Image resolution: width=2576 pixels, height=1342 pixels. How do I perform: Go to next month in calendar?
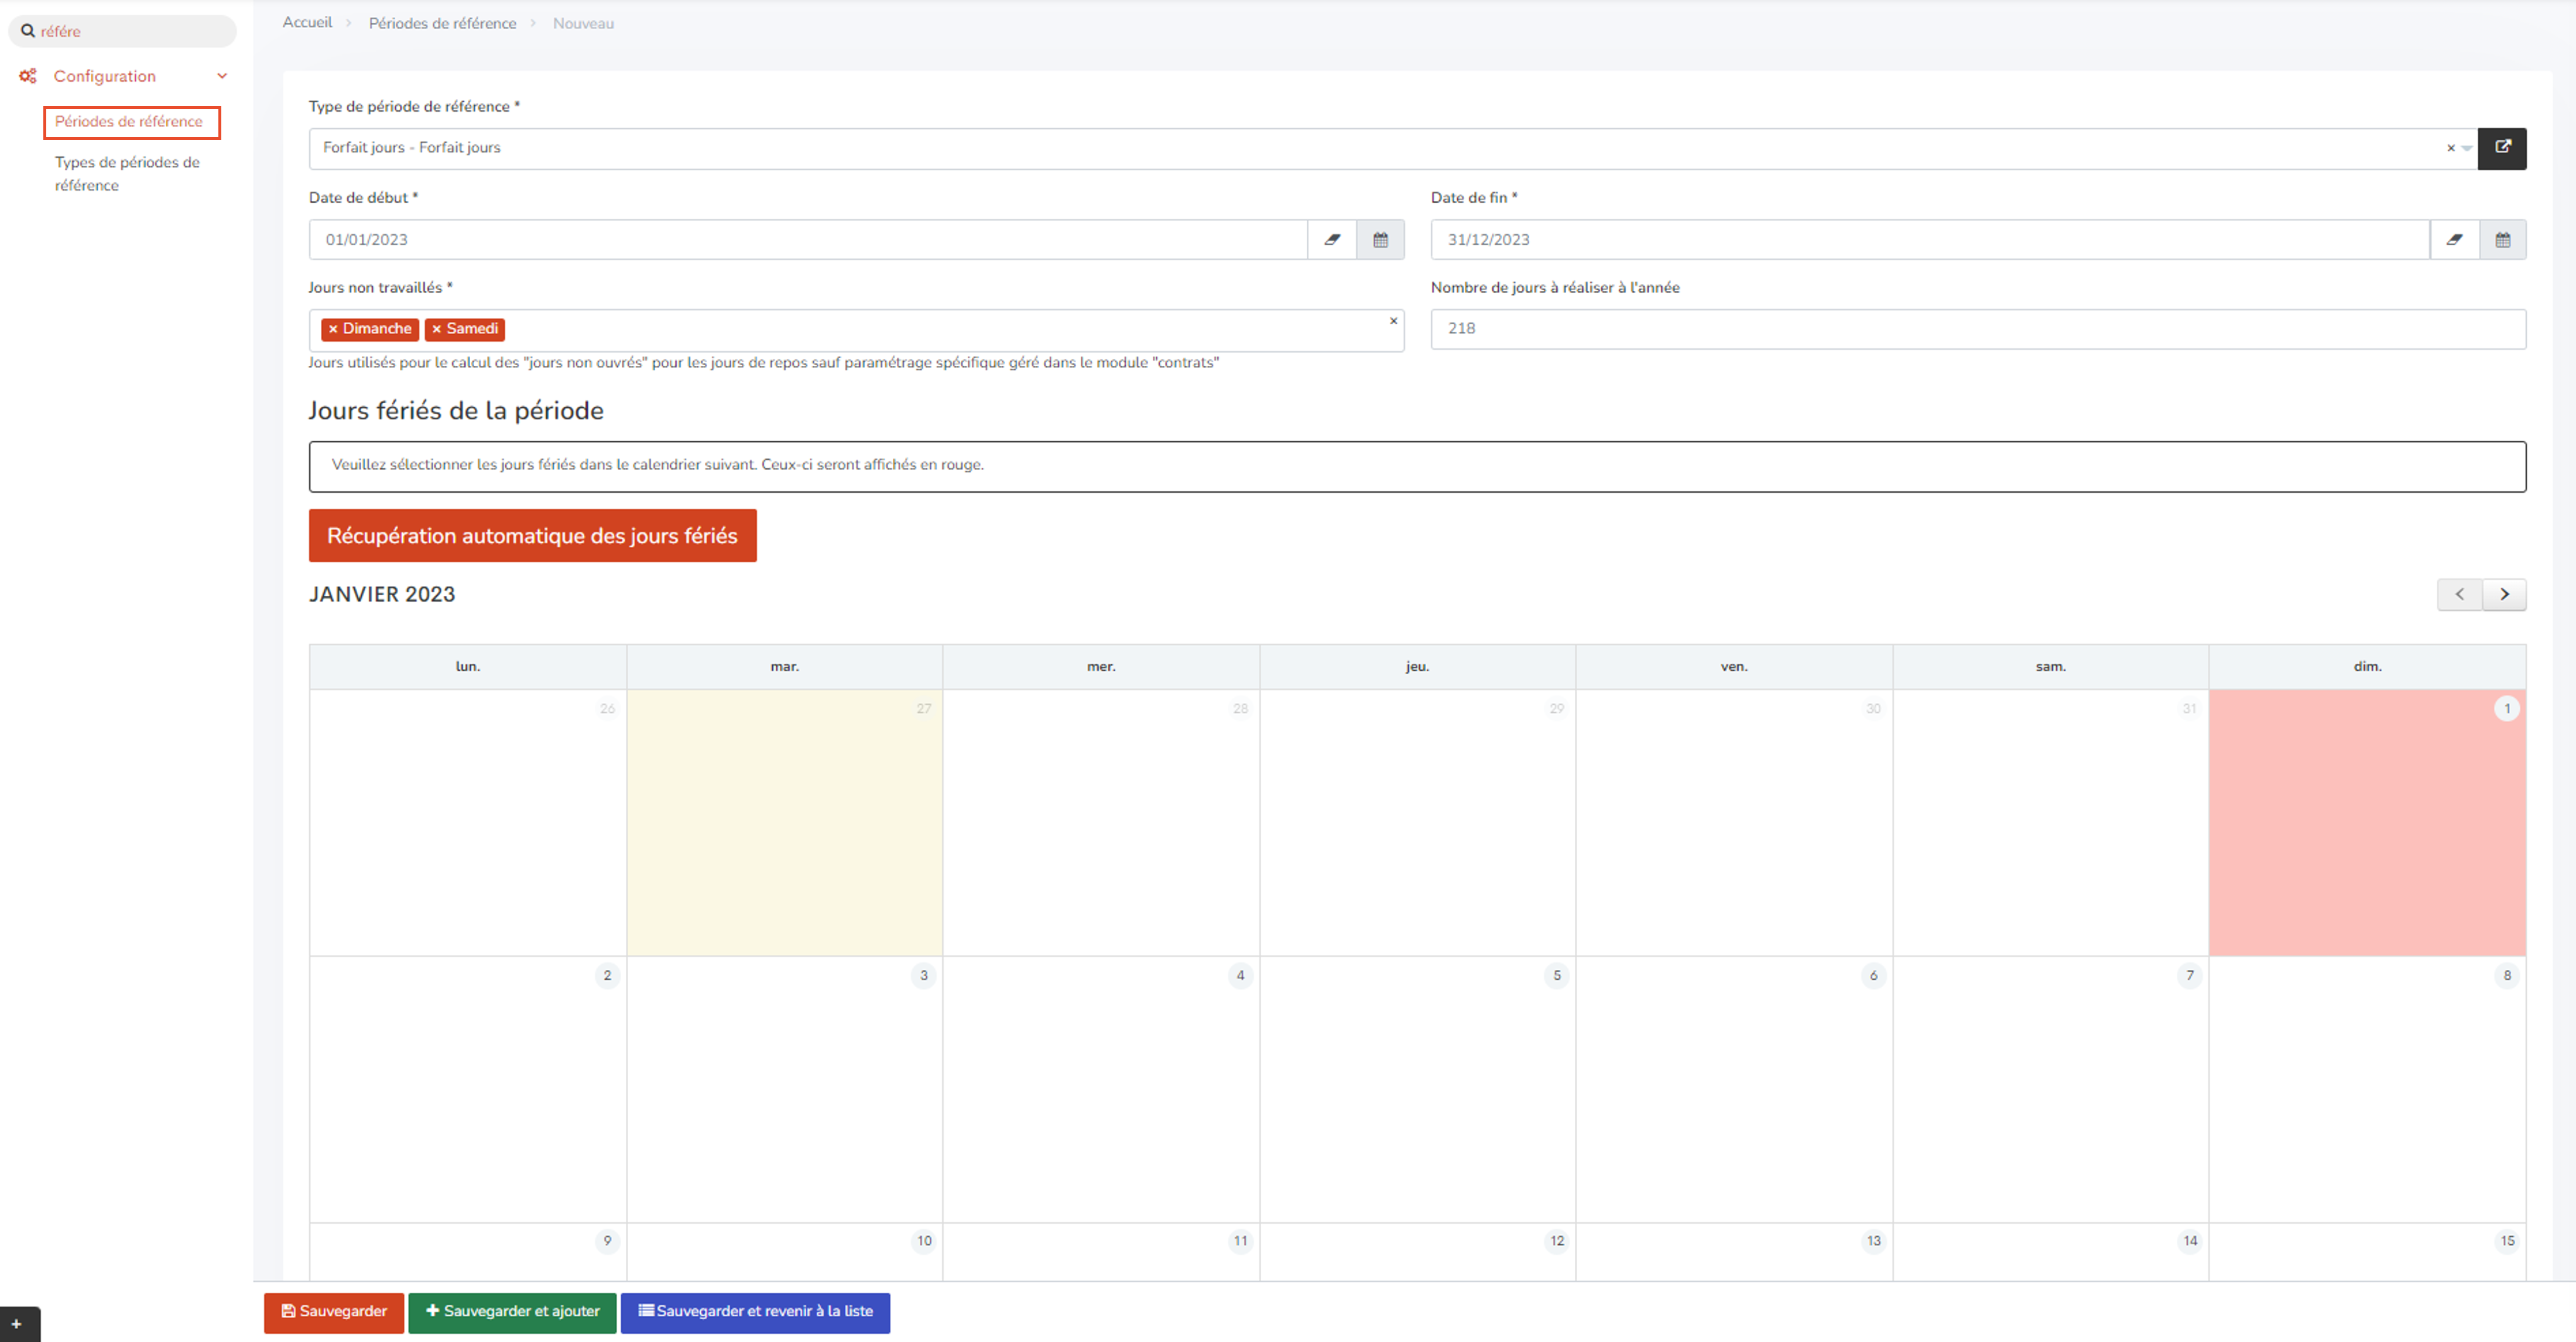point(2504,595)
